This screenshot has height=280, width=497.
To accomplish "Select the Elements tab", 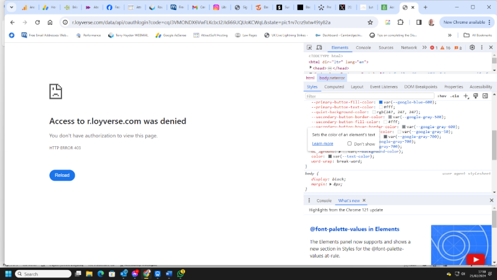I will click(340, 48).
